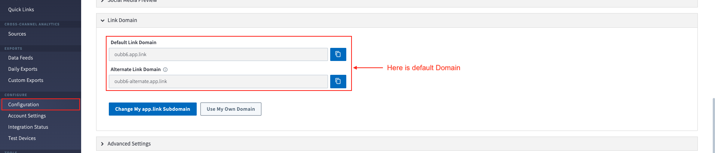Click Use My Own Domain button
The height and width of the screenshot is (153, 715).
click(231, 109)
